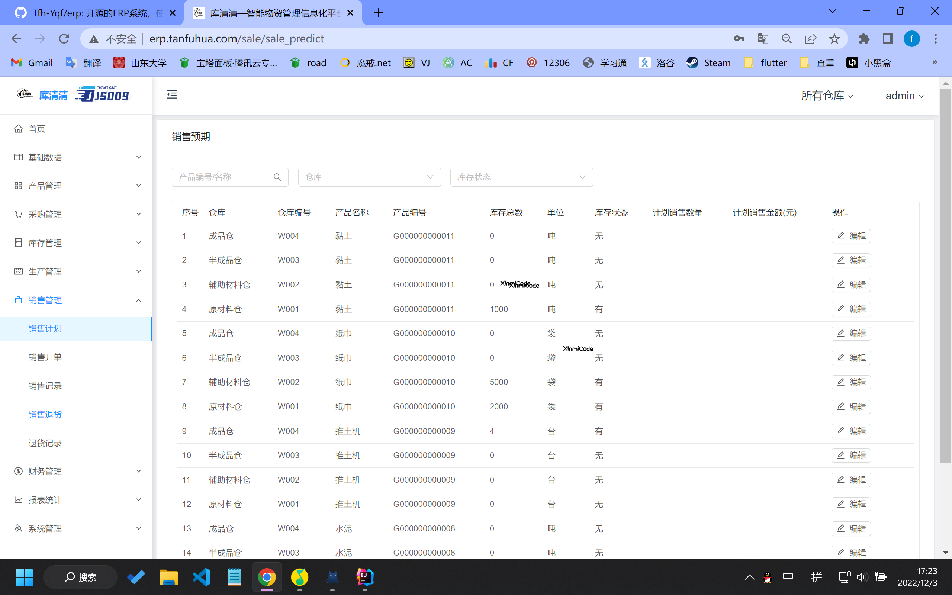Open 系统管理 via its user icon
952x595 pixels.
point(18,528)
